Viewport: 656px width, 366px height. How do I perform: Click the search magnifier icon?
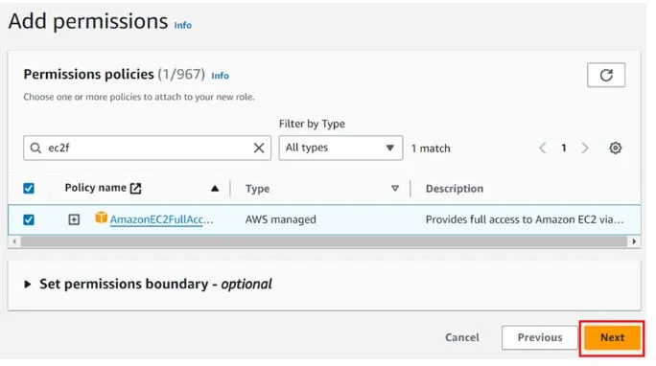[35, 148]
